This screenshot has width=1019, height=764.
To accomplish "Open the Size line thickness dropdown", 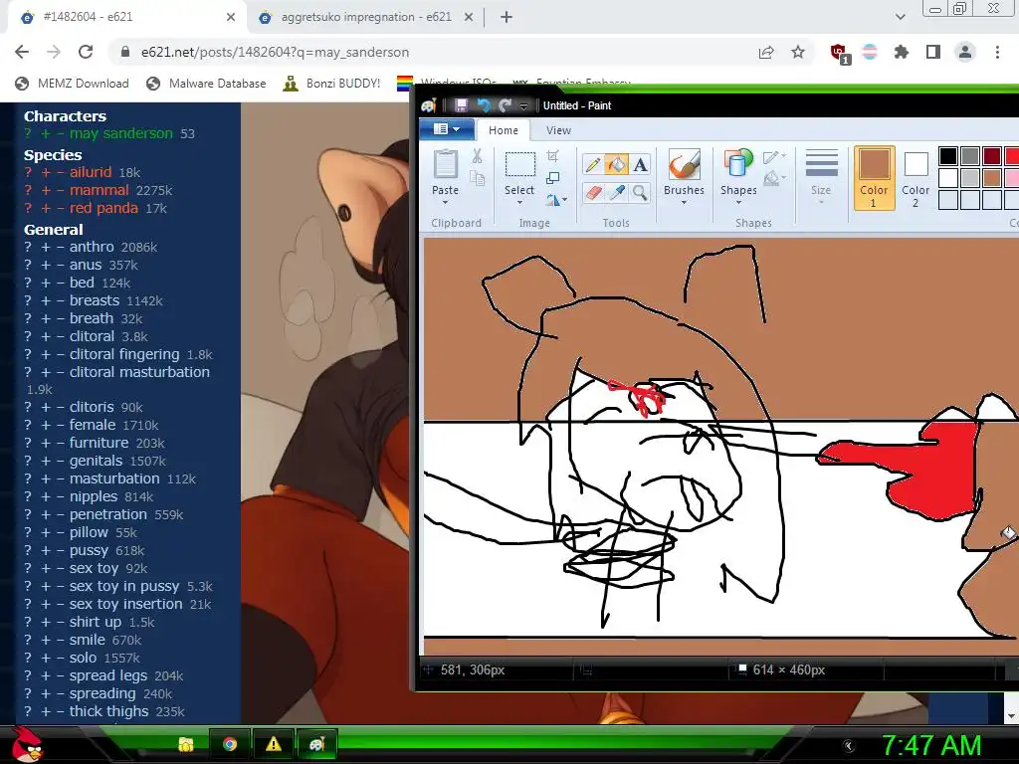I will click(821, 177).
